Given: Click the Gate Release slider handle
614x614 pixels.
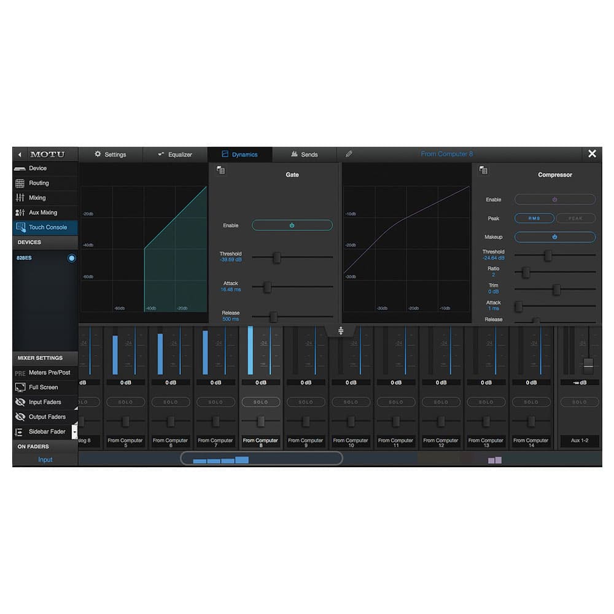Looking at the screenshot, I should click(274, 316).
